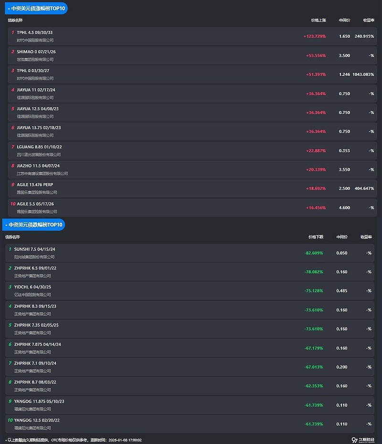Click the 收益率 header in the gainers table

click(368, 21)
